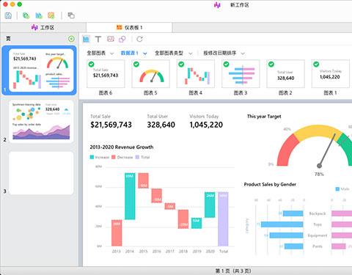Select page 2 thumbnail with area chart
The width and height of the screenshot is (352, 275).
[41, 122]
